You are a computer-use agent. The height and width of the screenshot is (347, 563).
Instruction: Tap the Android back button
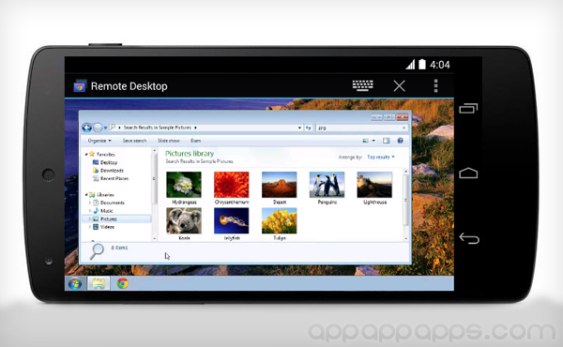(x=469, y=238)
